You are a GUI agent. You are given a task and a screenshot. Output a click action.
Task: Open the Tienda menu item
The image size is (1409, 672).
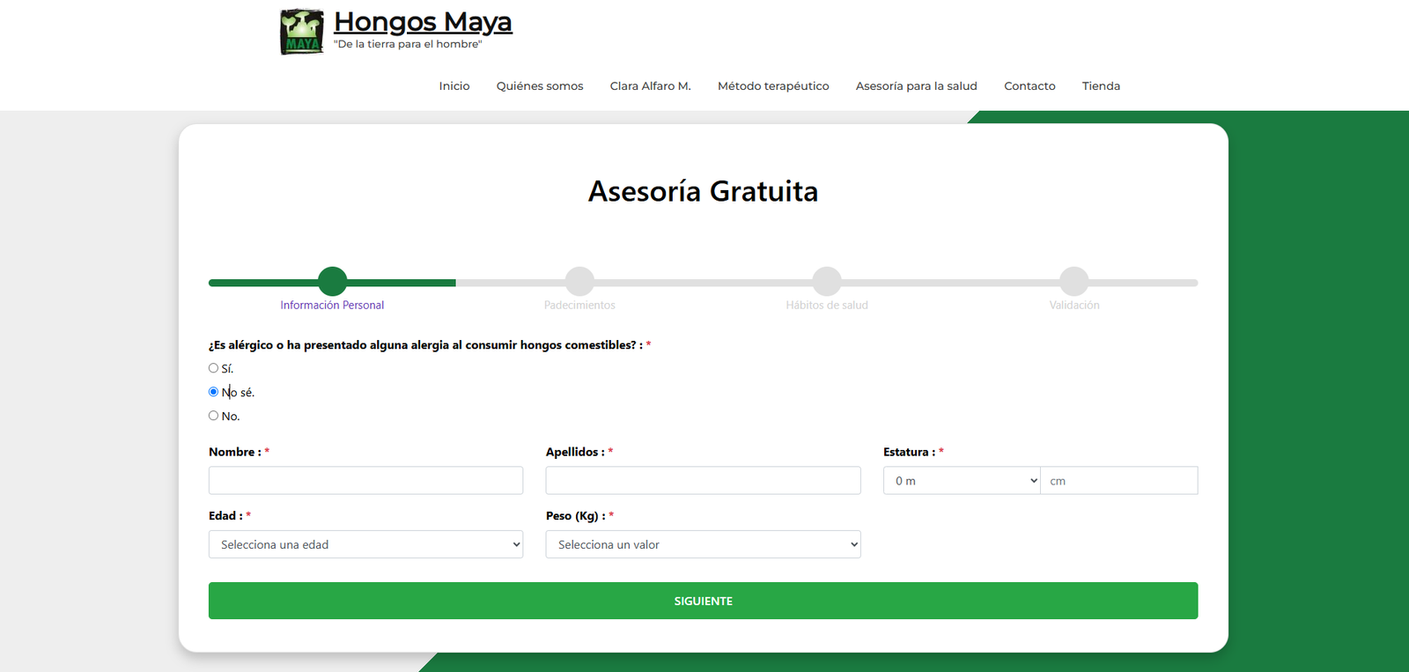tap(1101, 86)
